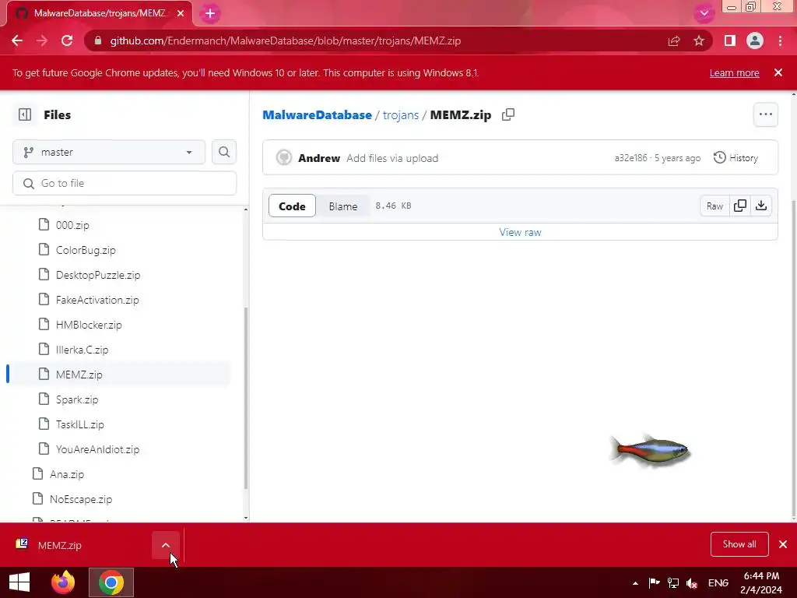Screen dimensions: 797x598
Task: Collapse the Files tree side panel
Action: 25,115
